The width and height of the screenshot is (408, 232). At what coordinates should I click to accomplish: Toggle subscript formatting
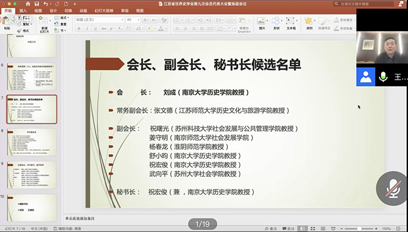[119, 28]
